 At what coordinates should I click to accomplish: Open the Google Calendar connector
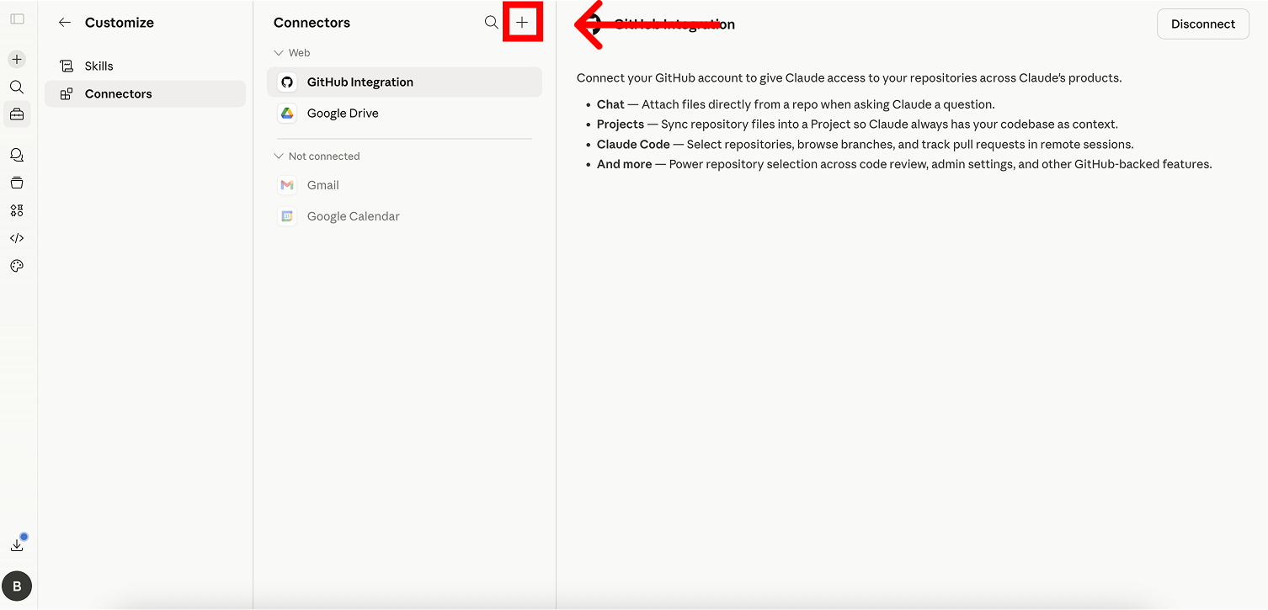(404, 216)
